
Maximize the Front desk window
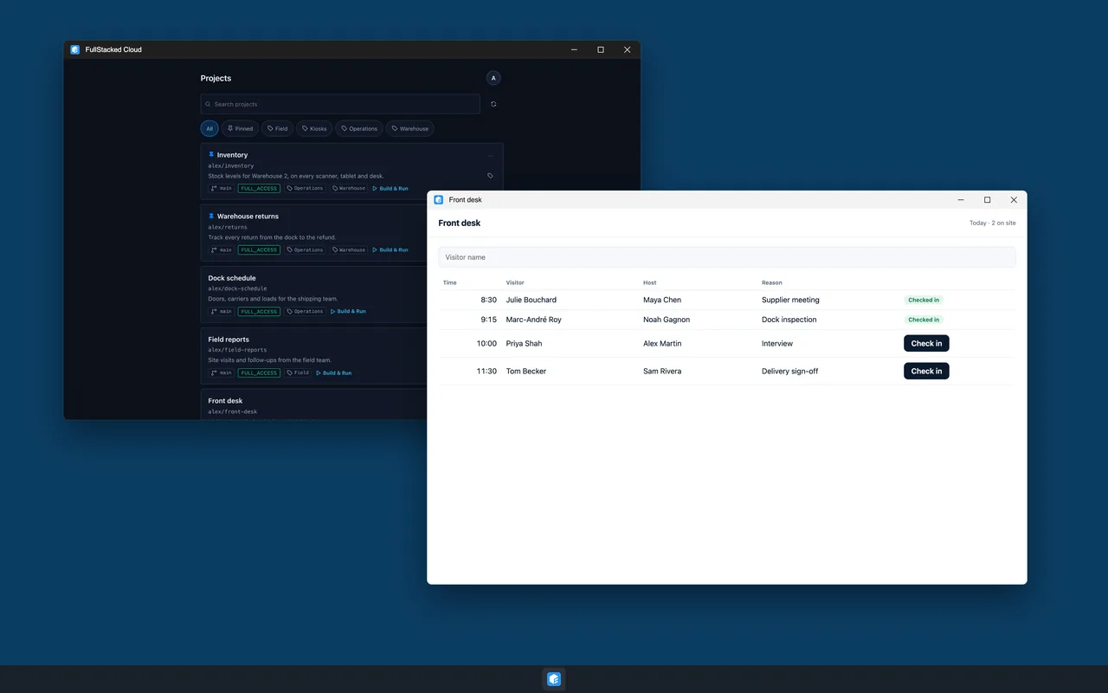tap(987, 200)
